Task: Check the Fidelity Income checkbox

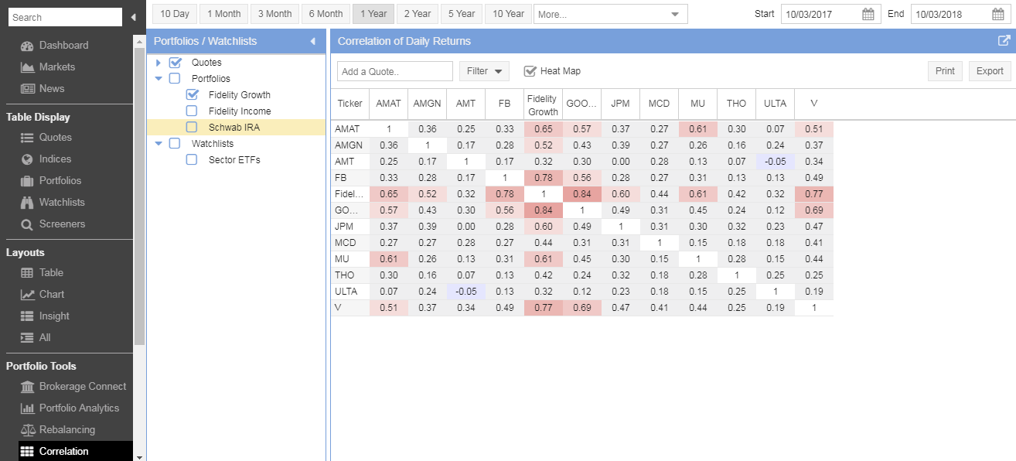Action: tap(192, 111)
